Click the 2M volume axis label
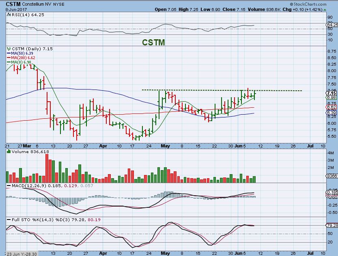Image resolution: width=338 pixels, height=256 pixels. point(331,168)
